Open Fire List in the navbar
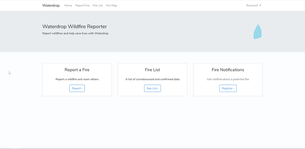Screen dimensions: 305x149 pos(98,5)
